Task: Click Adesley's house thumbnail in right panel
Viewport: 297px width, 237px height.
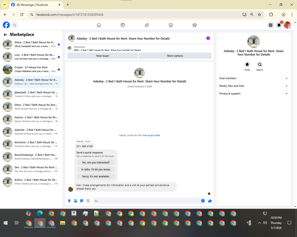Action: pyautogui.click(x=254, y=41)
